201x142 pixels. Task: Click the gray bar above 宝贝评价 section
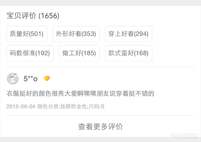100,3
